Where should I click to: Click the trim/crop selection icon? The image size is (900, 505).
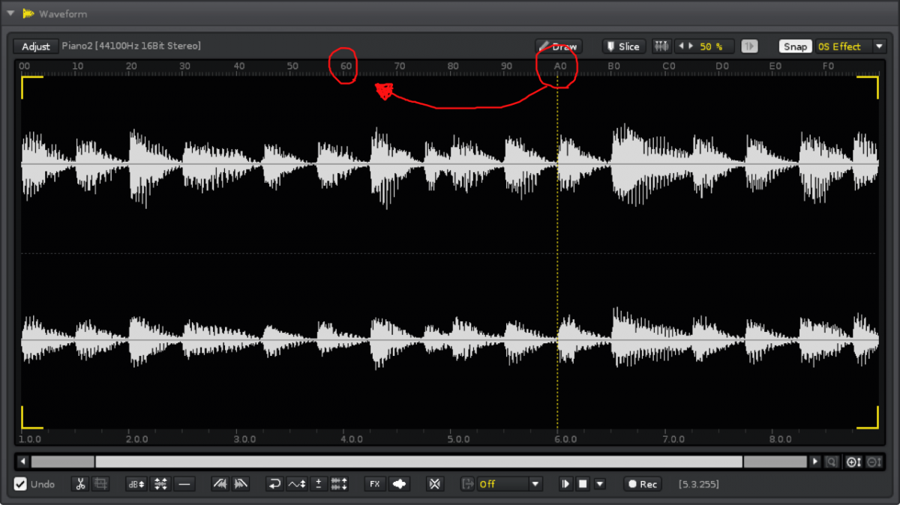pyautogui.click(x=100, y=484)
